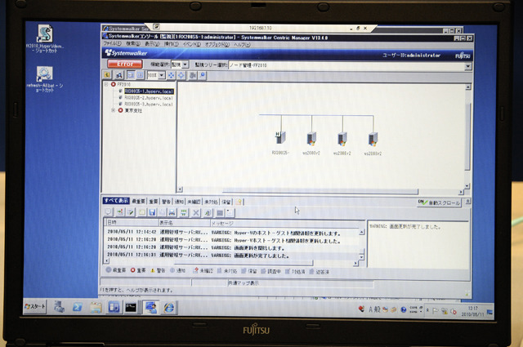This screenshot has height=347, width=523.
Task: Switch to the 未対処 event tab
Action: (211, 202)
